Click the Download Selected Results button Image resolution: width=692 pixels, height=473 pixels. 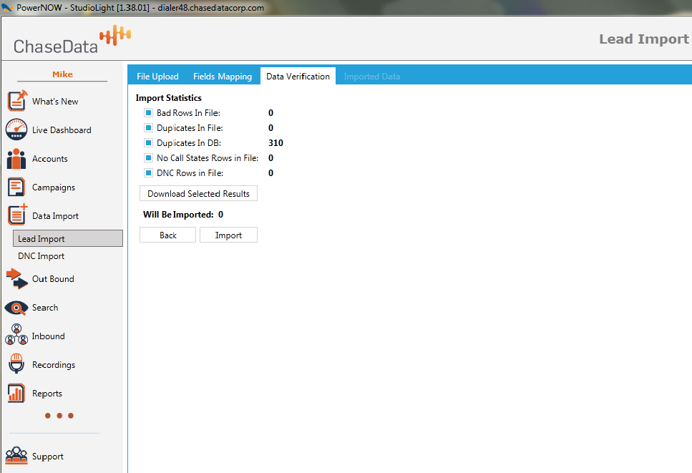click(198, 194)
